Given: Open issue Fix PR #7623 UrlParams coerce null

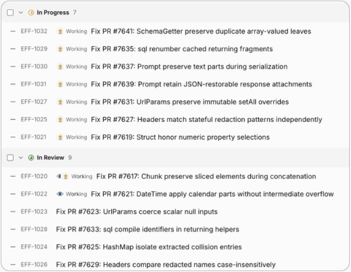Looking at the screenshot, I should tap(137, 211).
